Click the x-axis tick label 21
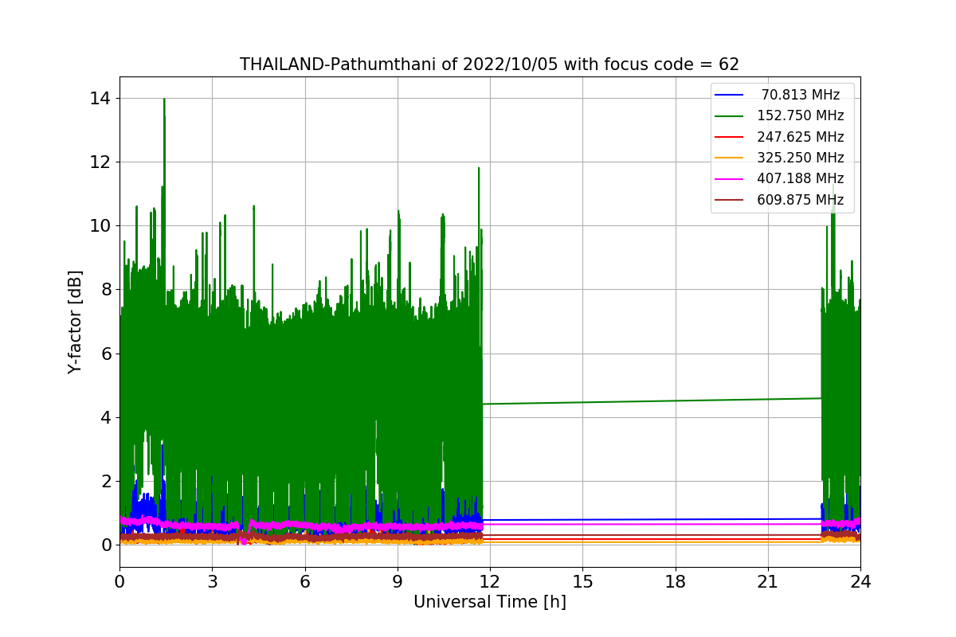 click(768, 580)
